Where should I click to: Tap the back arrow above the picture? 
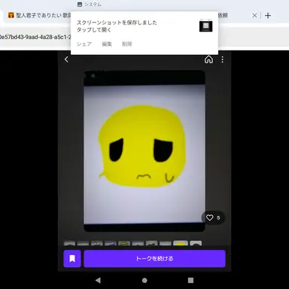pos(66,59)
